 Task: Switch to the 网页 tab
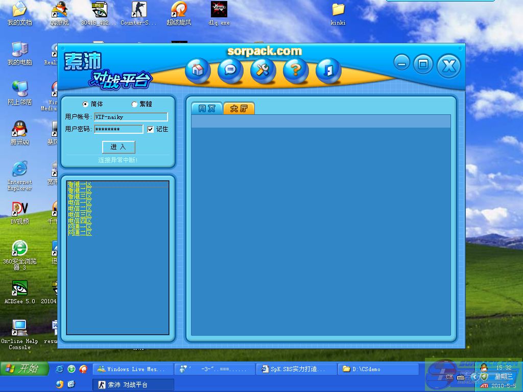click(207, 109)
